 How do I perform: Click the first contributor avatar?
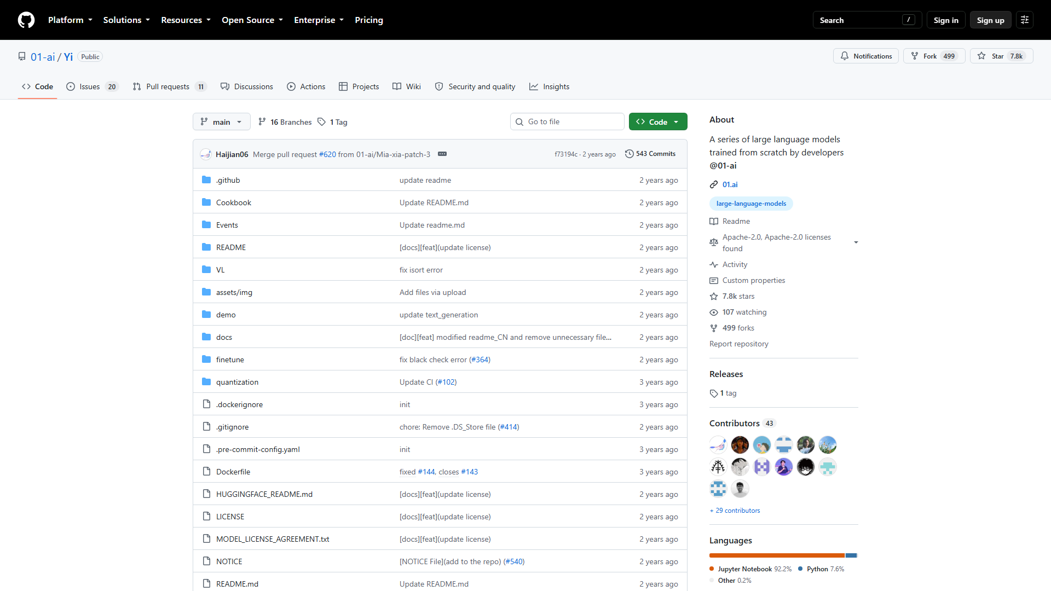pos(718,445)
